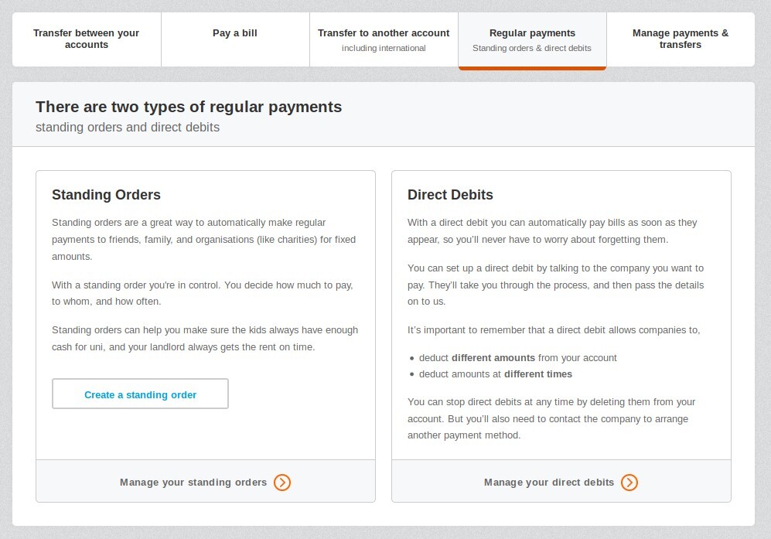The width and height of the screenshot is (771, 539).
Task: Click the Standing Orders card heading
Action: click(106, 195)
